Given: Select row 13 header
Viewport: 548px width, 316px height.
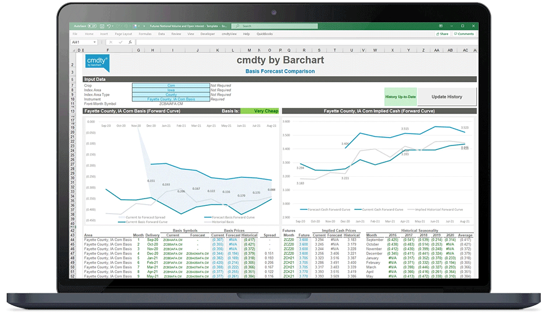Looking at the screenshot, I should click(73, 111).
